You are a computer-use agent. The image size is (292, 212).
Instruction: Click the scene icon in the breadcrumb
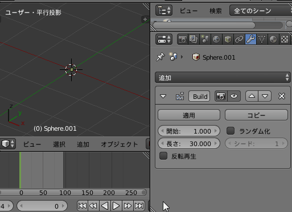(173, 57)
